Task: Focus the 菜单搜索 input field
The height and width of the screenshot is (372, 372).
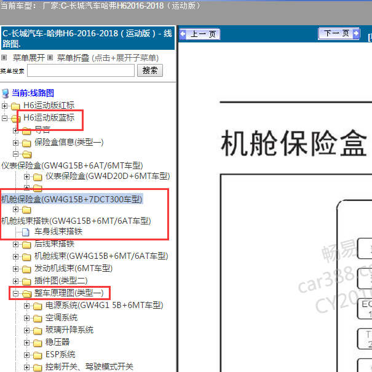Action: tap(81, 71)
